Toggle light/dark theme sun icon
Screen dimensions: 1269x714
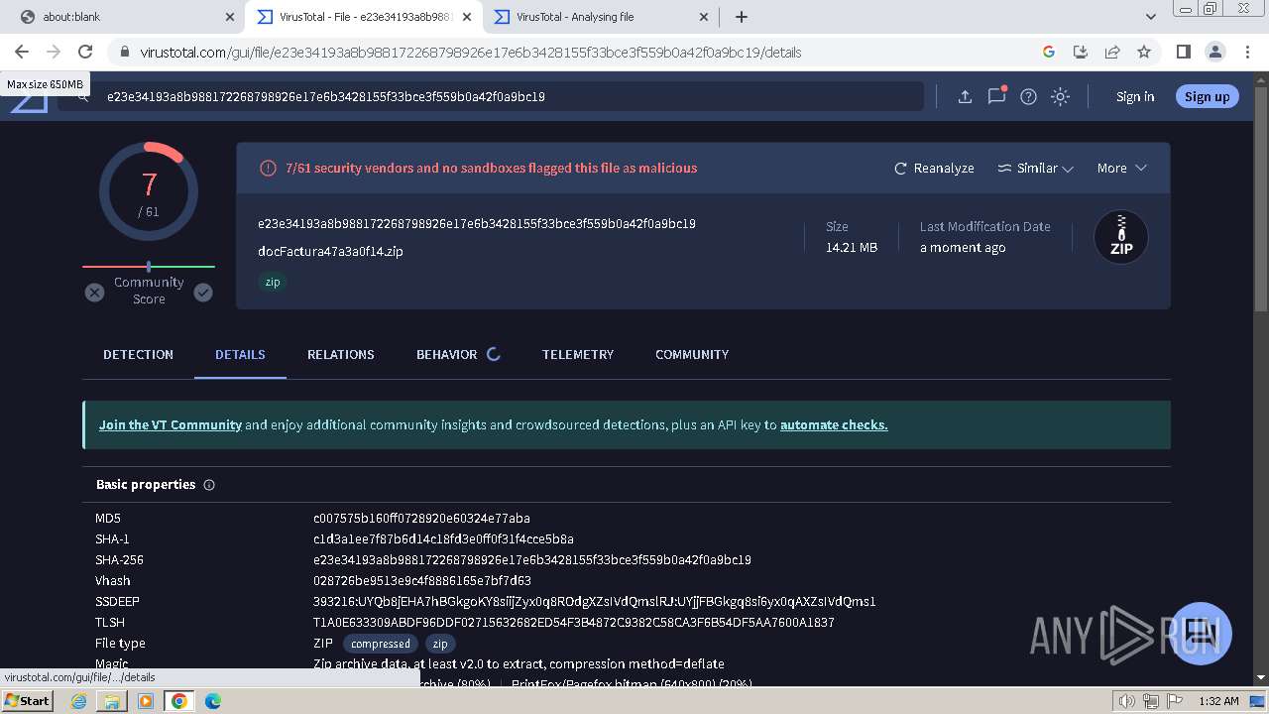point(1060,96)
